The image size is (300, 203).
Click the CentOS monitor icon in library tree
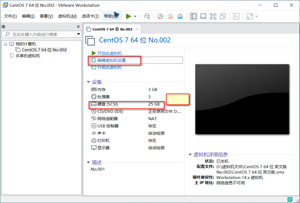[18, 50]
